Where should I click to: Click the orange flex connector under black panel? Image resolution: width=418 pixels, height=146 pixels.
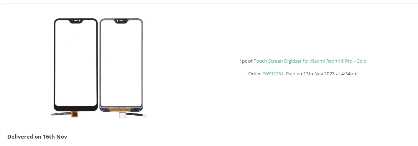(74, 114)
